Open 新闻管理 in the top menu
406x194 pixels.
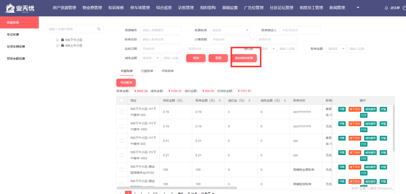pyautogui.click(x=337, y=8)
